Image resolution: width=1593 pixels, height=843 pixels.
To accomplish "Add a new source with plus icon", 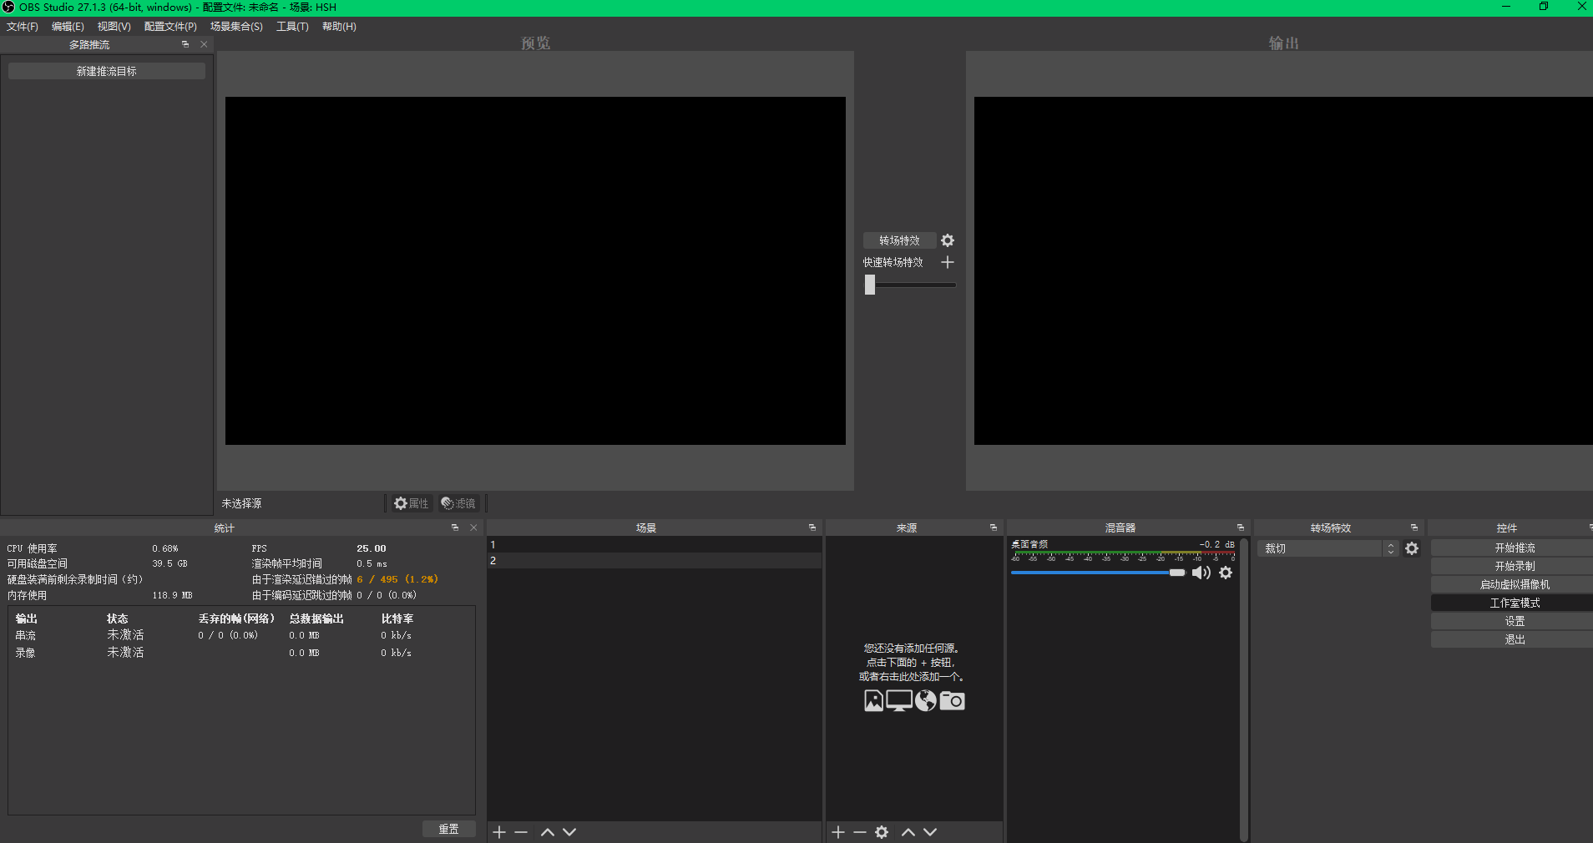I will [x=838, y=832].
